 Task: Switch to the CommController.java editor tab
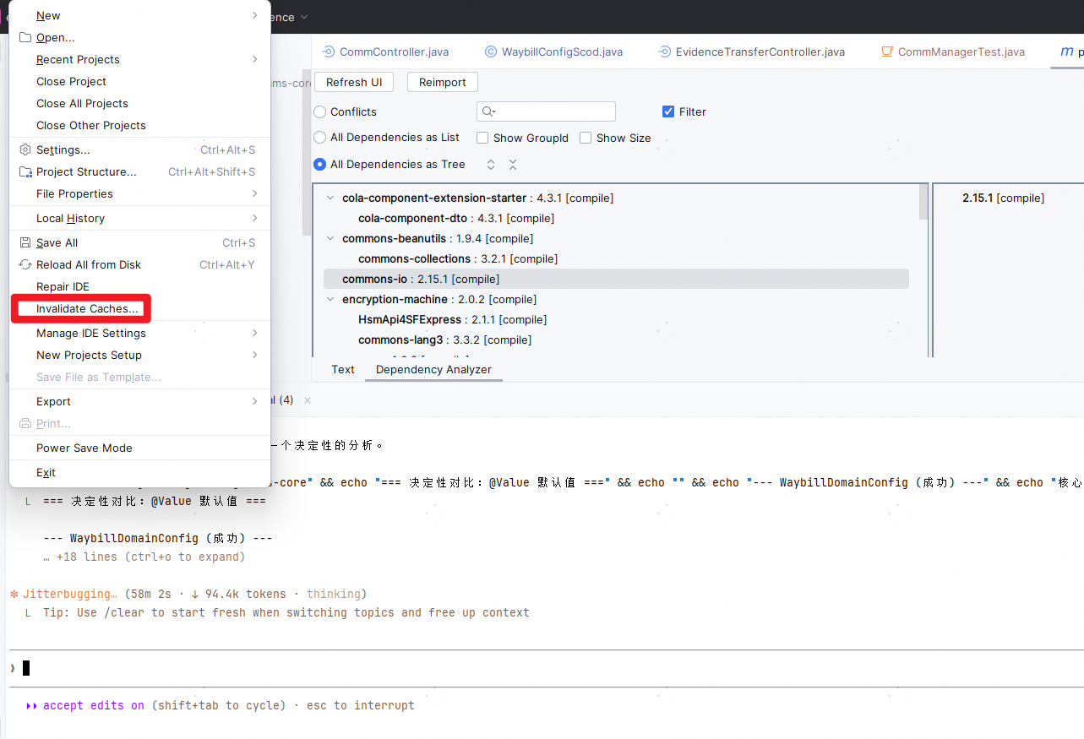click(386, 52)
